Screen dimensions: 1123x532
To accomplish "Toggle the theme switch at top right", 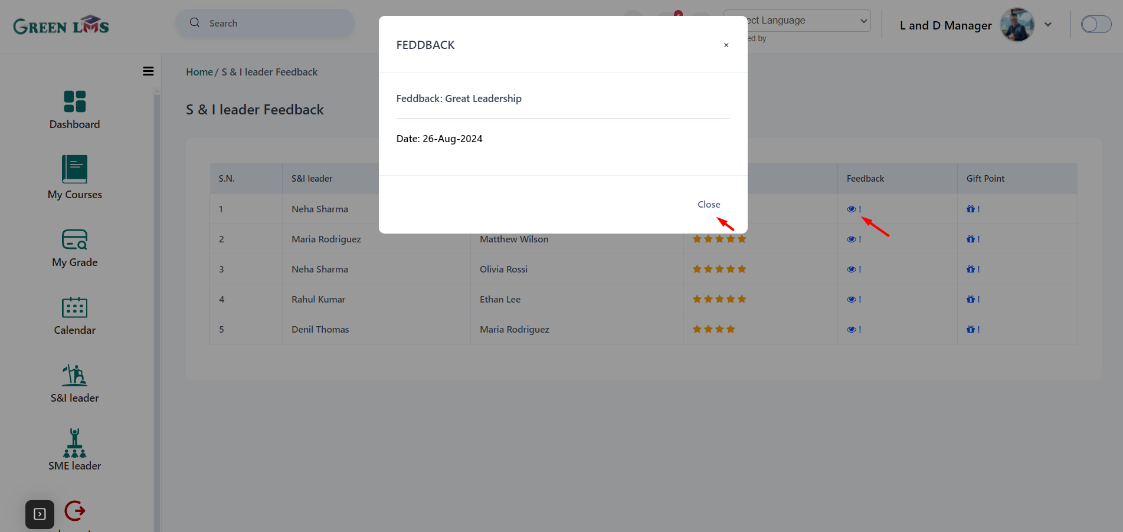I will click(x=1096, y=24).
